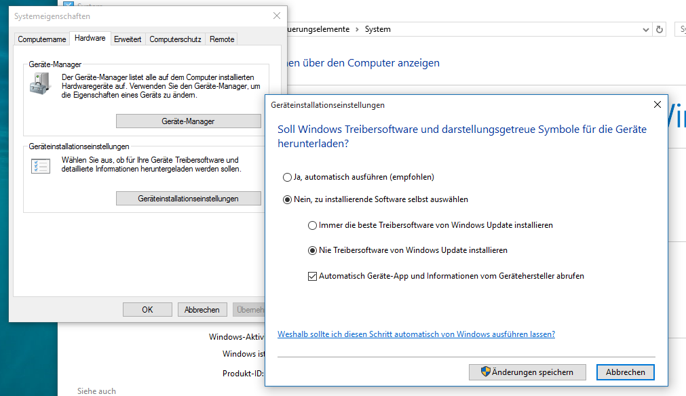Uncheck 'Automatisch Geräte-App und Informationen' checkbox
The image size is (686, 396).
tap(312, 276)
